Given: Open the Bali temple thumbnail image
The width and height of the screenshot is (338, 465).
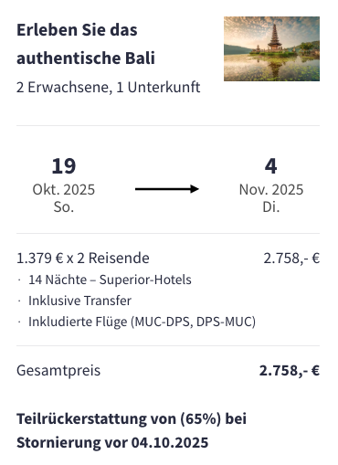Looking at the screenshot, I should (271, 48).
